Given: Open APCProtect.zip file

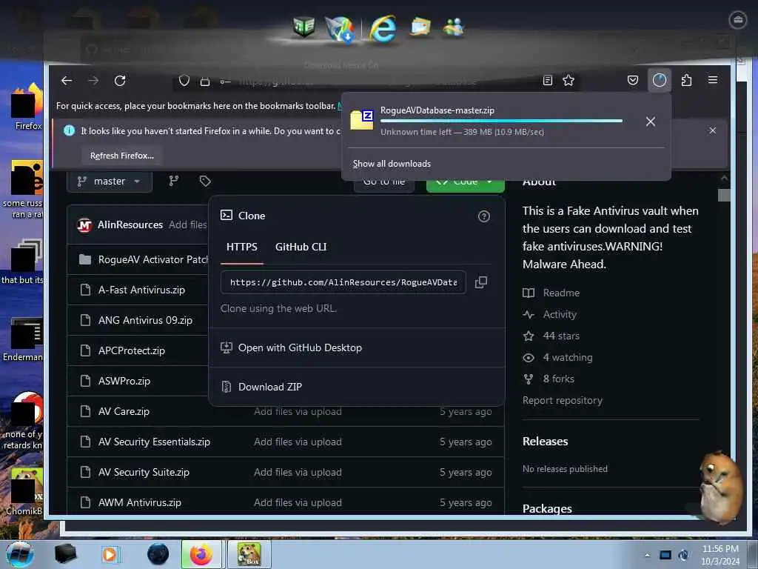Looking at the screenshot, I should [x=132, y=350].
